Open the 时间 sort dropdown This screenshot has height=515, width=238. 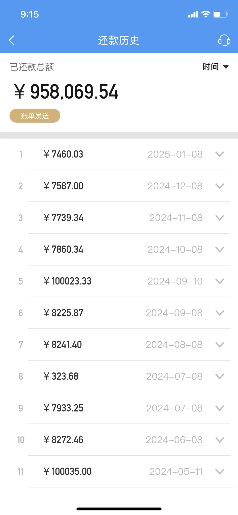(x=215, y=67)
